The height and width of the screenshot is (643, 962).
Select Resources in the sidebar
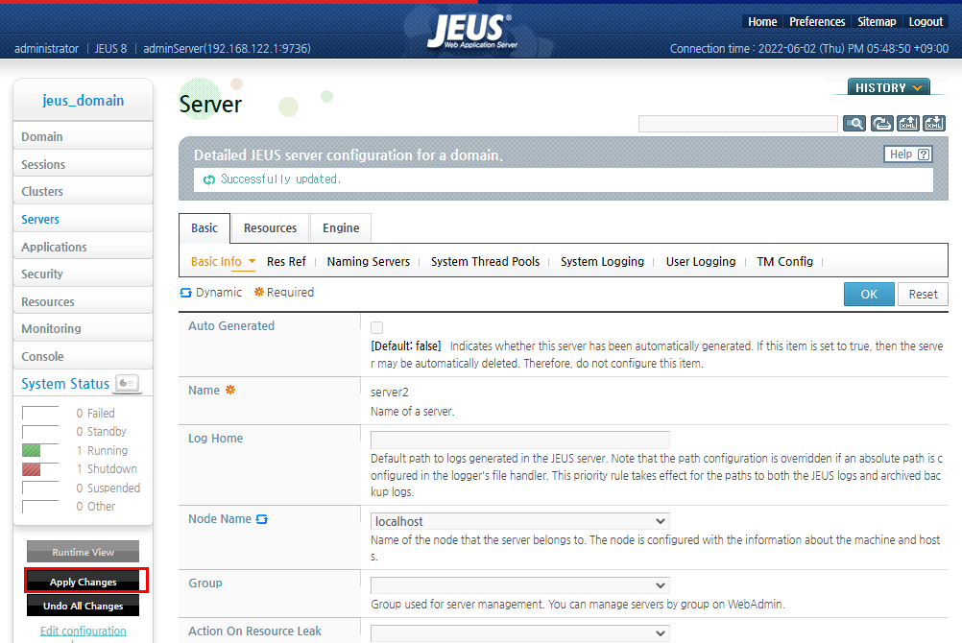pyautogui.click(x=83, y=301)
